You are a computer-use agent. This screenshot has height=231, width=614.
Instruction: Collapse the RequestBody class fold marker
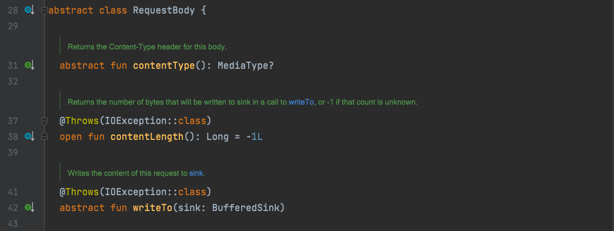point(44,11)
